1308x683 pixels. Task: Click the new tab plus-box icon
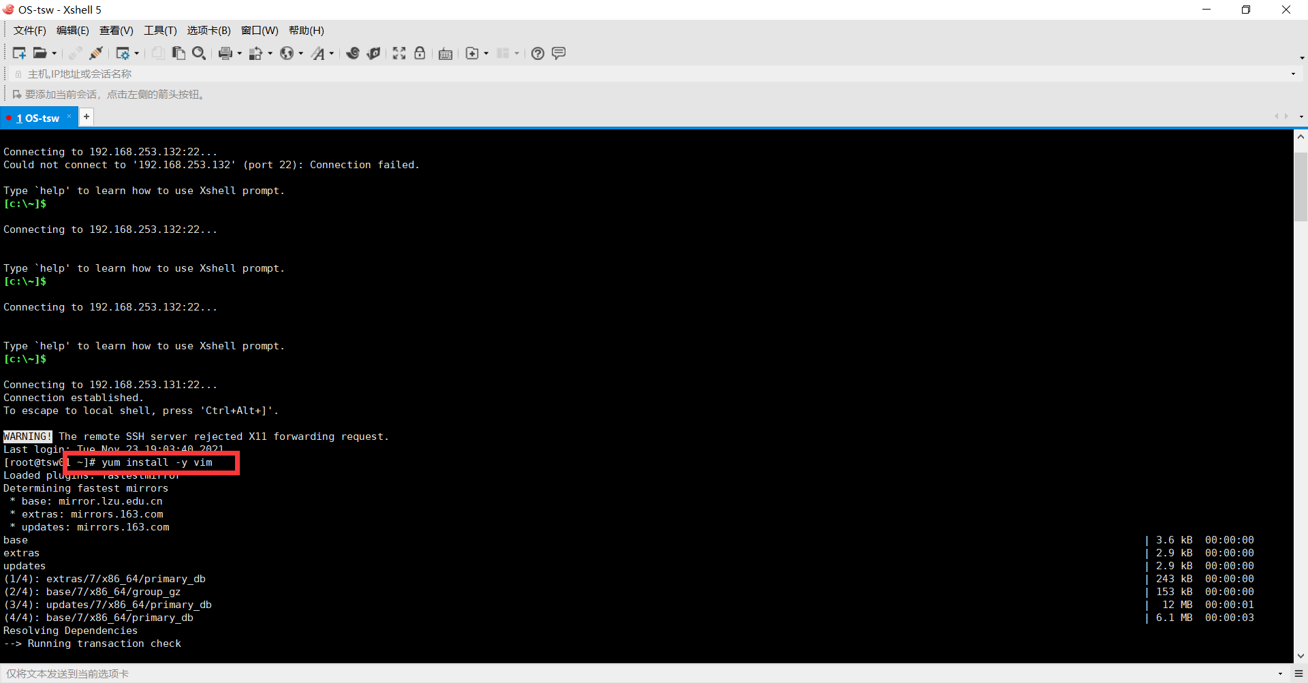(472, 53)
